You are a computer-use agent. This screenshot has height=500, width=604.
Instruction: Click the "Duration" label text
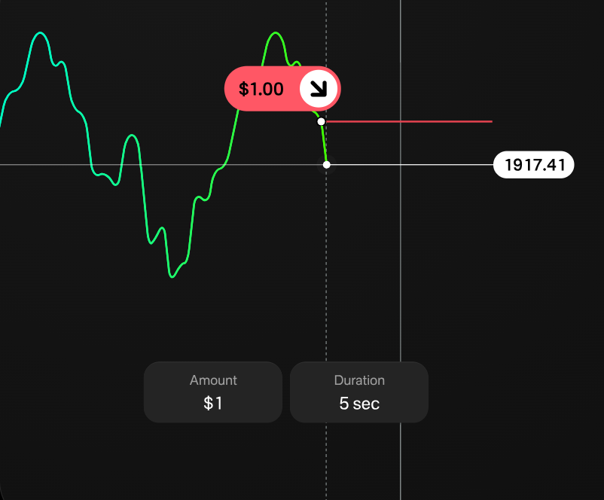[x=359, y=380]
